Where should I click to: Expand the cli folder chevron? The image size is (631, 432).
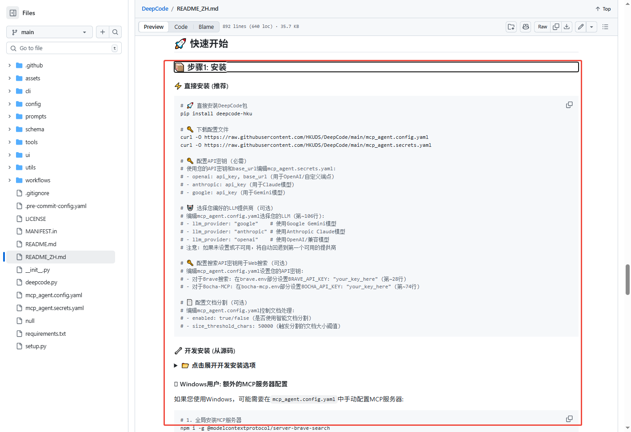point(9,91)
